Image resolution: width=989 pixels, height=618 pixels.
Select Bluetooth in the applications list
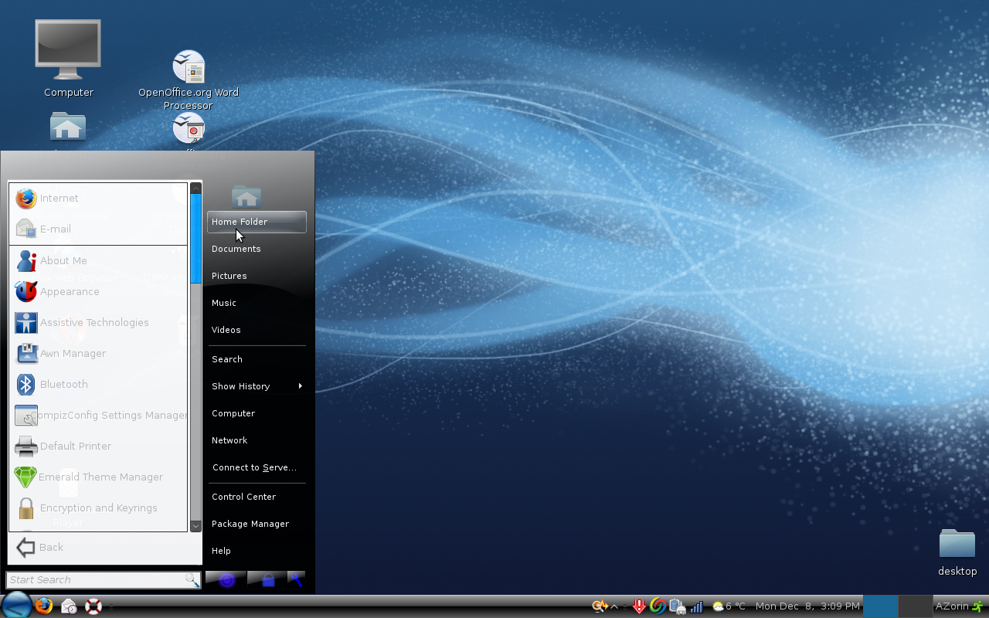click(63, 384)
